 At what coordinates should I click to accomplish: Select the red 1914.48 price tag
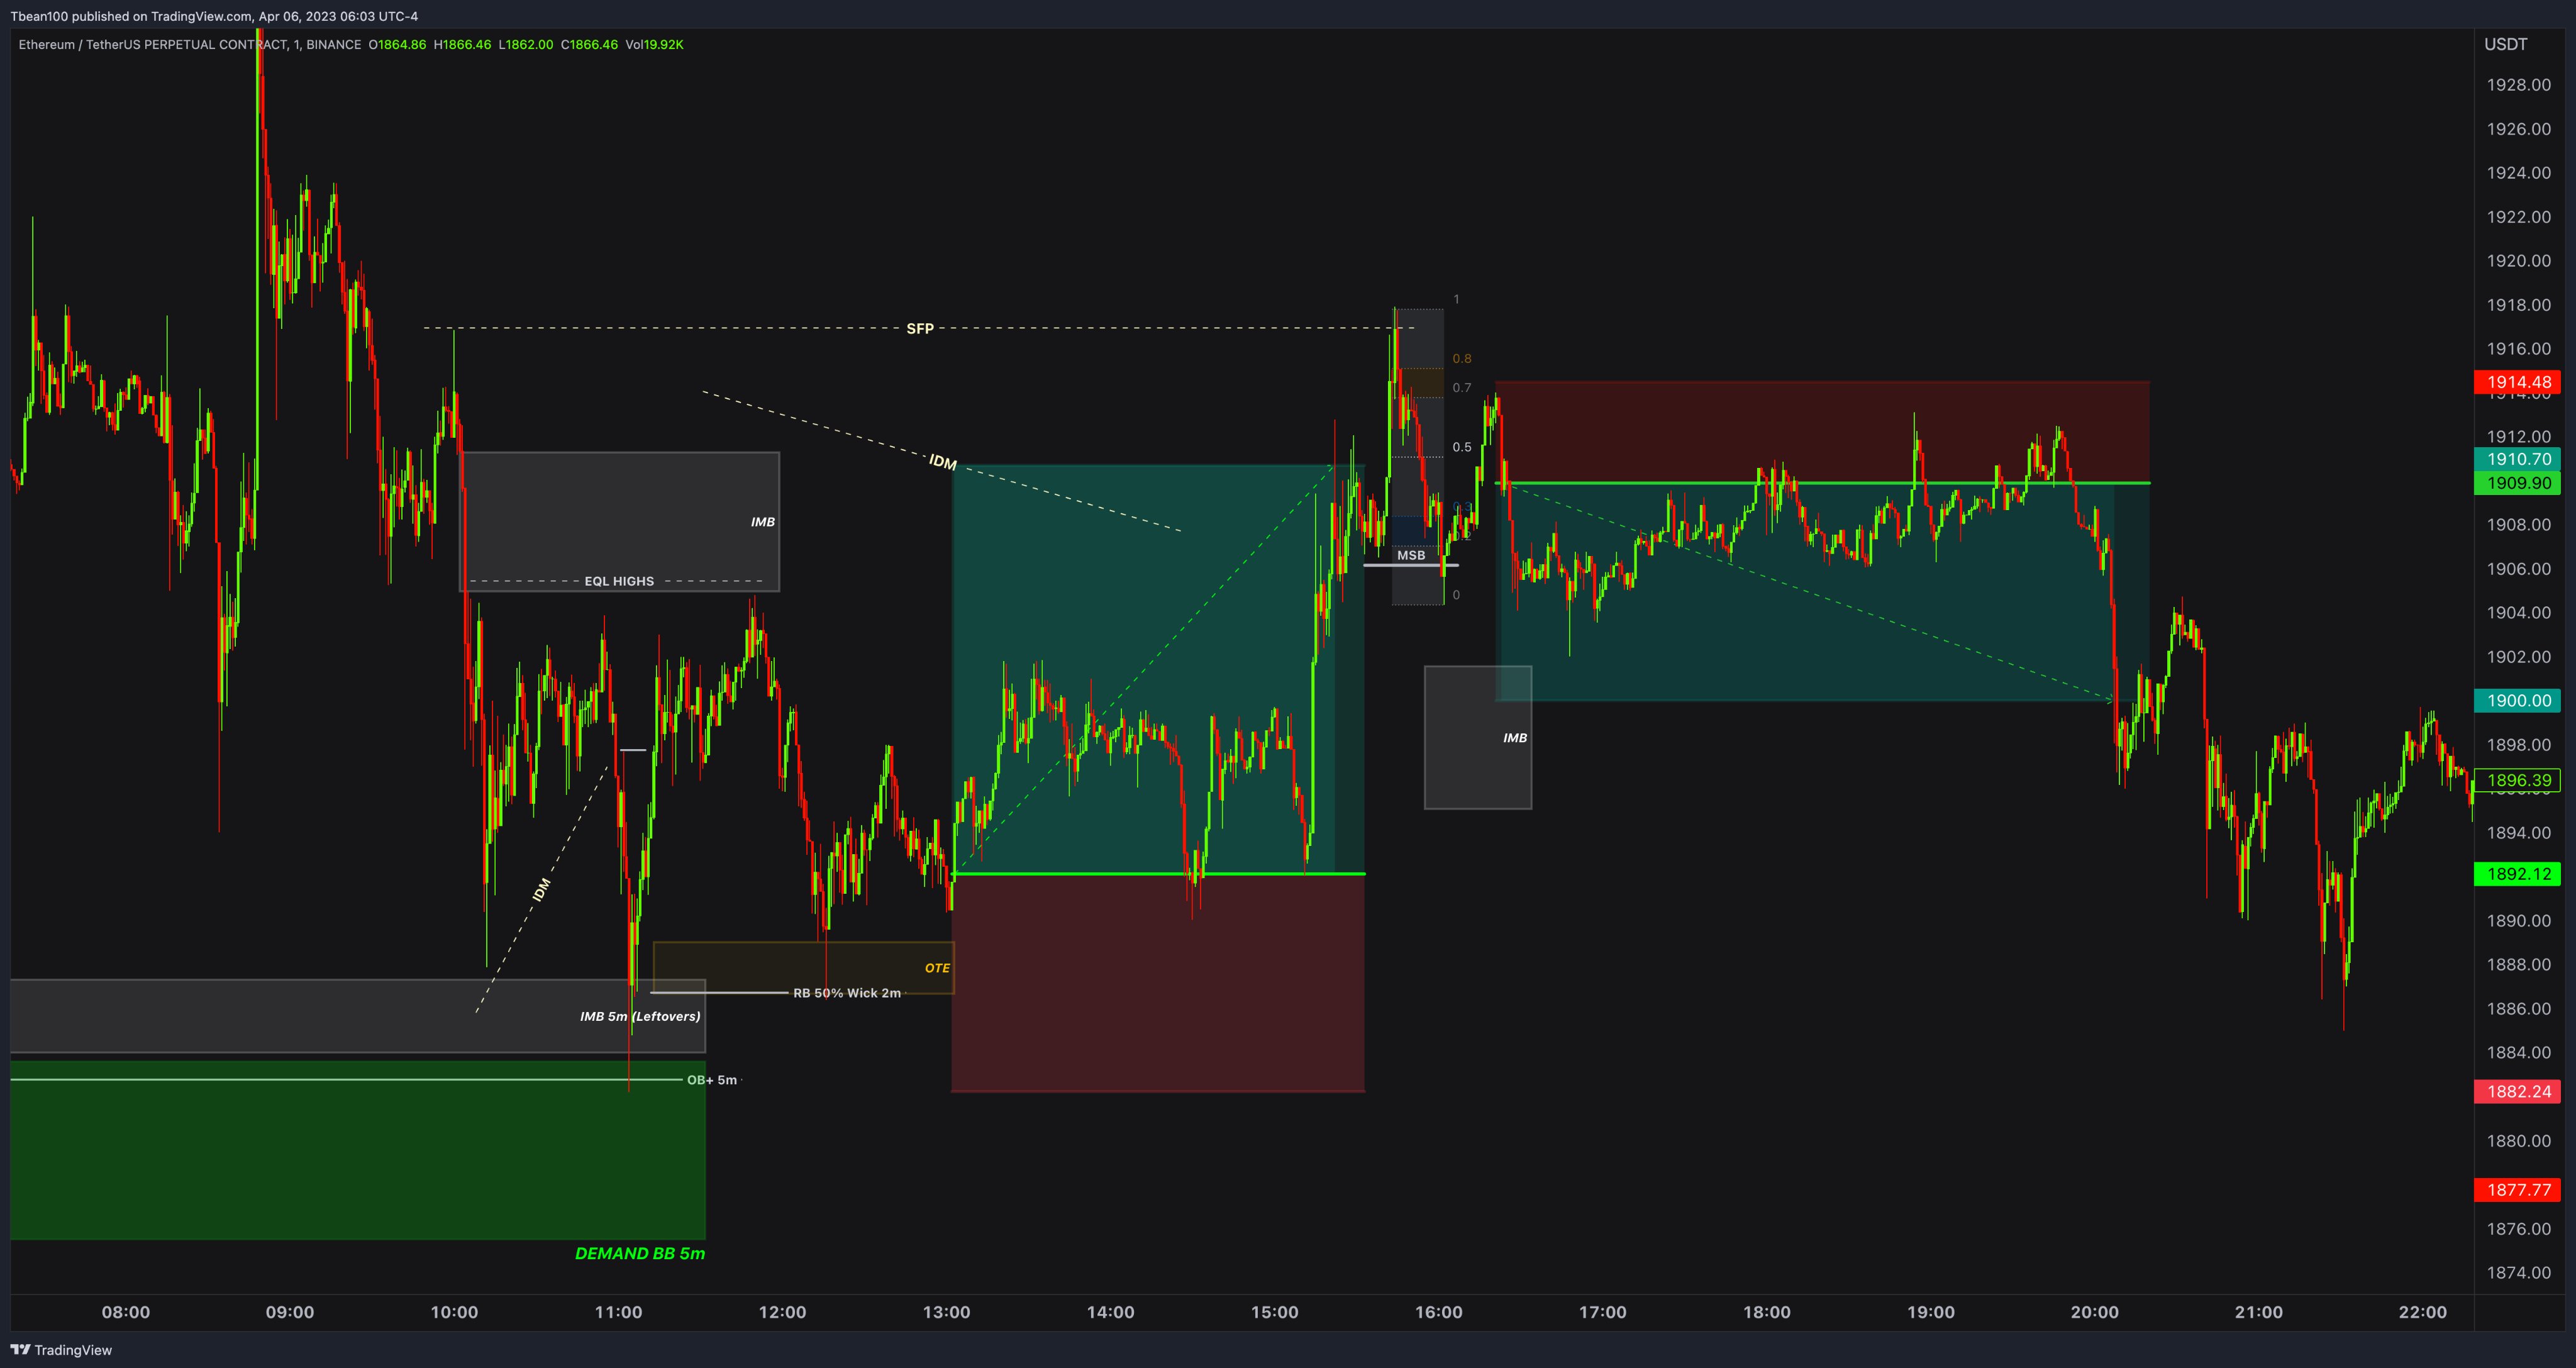(x=2517, y=382)
